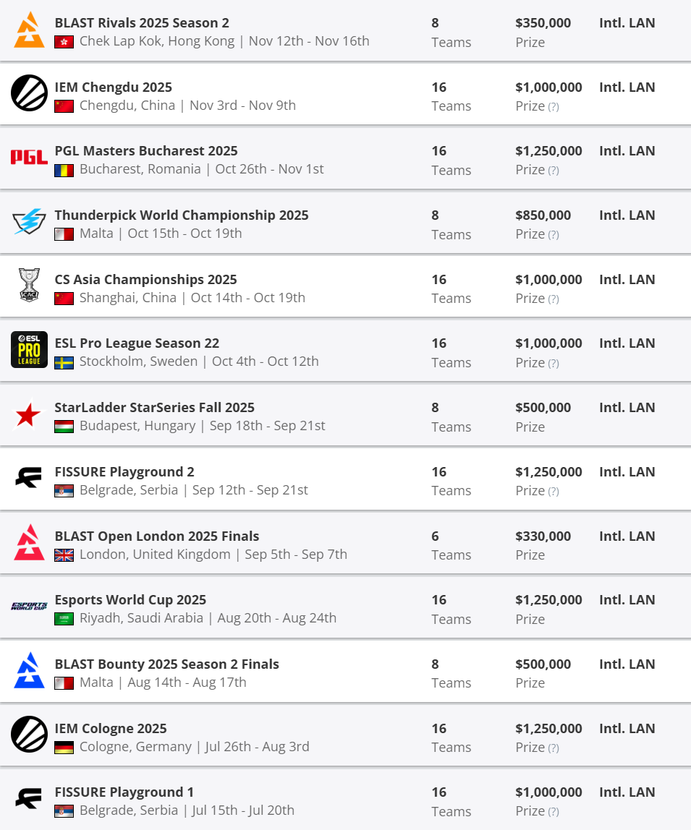
Task: Click the Thunderpick World Championship lightning logo
Action: pos(29,221)
